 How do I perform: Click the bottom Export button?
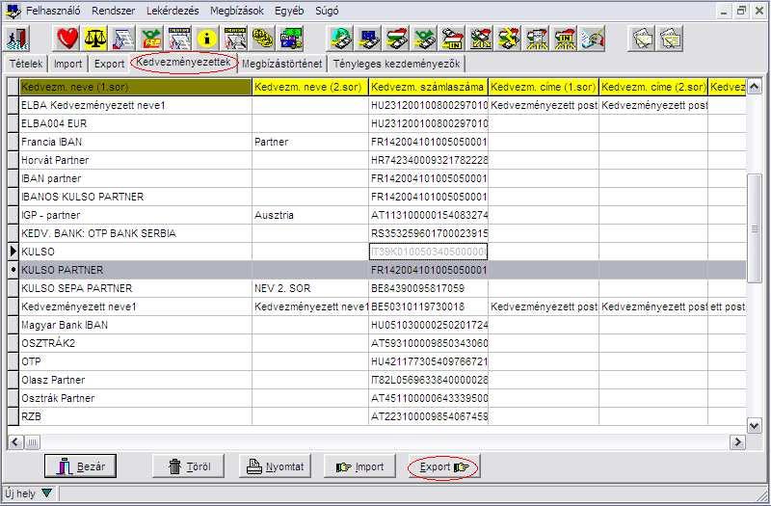pyautogui.click(x=444, y=466)
